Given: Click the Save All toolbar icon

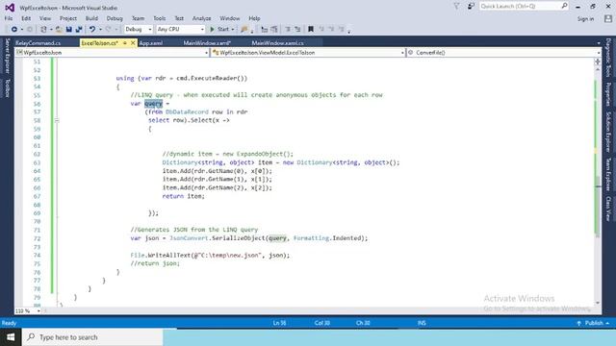Looking at the screenshot, I should (x=79, y=29).
